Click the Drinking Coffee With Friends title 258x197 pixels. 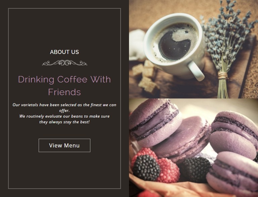(64, 85)
